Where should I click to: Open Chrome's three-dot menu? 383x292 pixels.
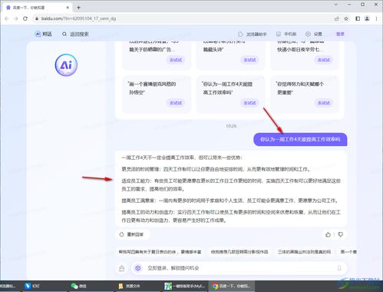tap(376, 18)
